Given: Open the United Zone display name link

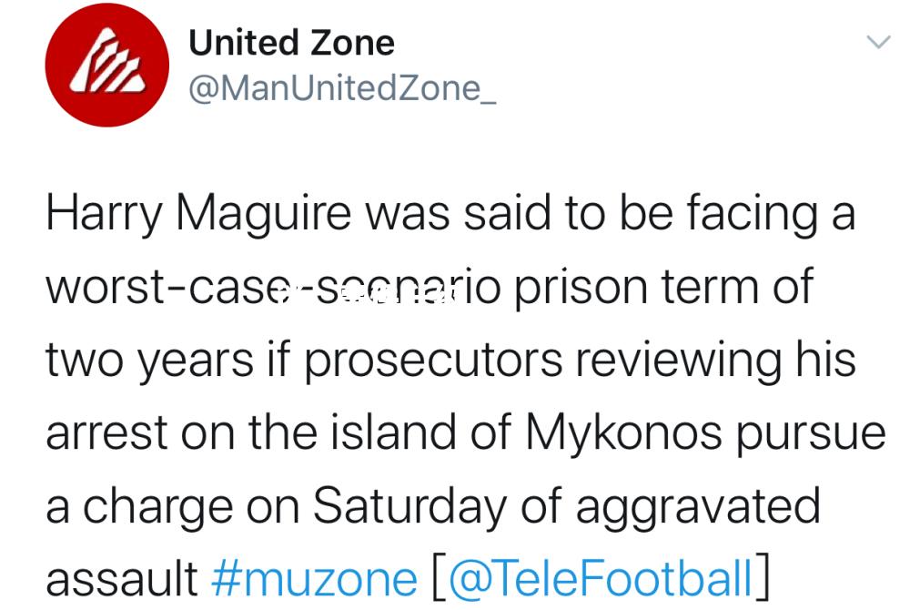Looking at the screenshot, I should pyautogui.click(x=292, y=43).
